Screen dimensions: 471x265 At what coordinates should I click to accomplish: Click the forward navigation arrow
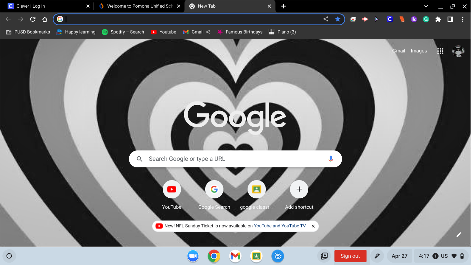tap(21, 19)
